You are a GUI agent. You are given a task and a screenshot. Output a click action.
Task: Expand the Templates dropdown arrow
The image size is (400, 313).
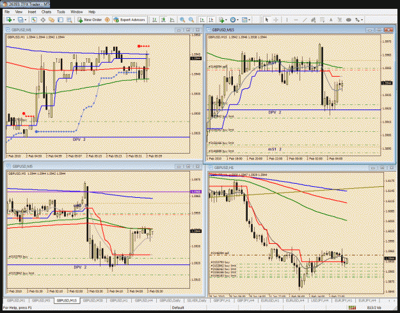249,20
